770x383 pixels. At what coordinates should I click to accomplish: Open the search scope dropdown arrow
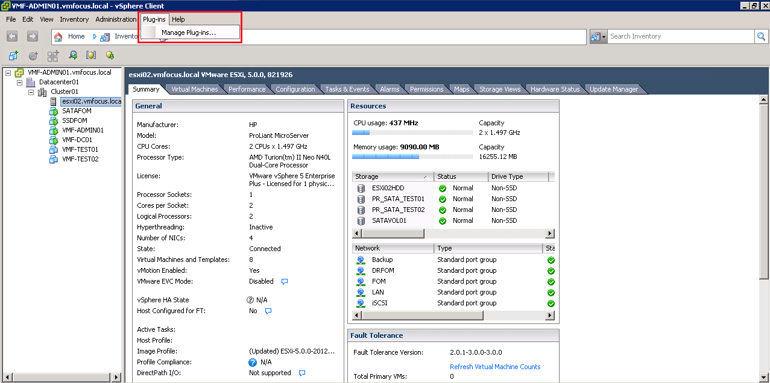coord(604,37)
